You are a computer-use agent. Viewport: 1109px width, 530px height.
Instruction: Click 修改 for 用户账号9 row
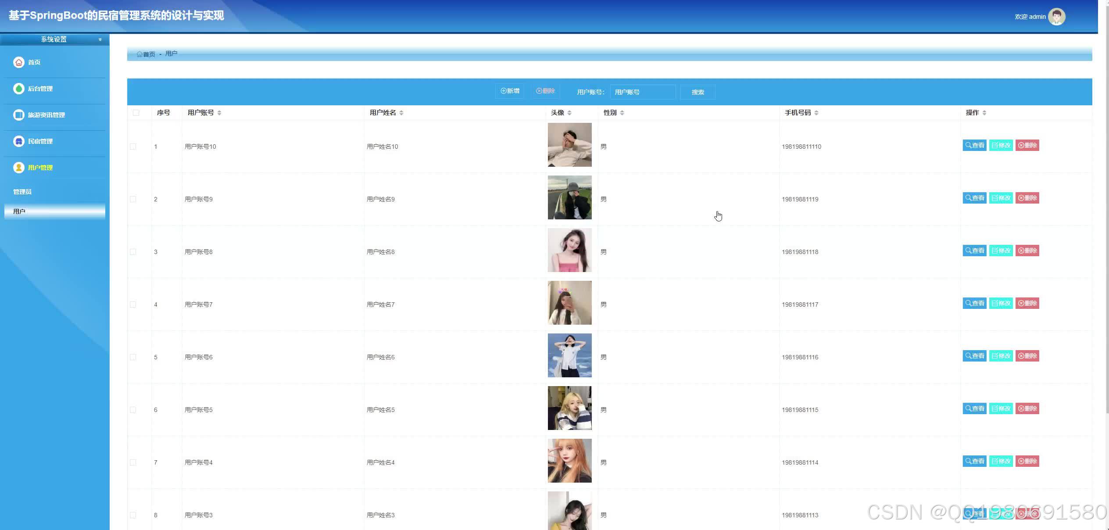(1001, 198)
